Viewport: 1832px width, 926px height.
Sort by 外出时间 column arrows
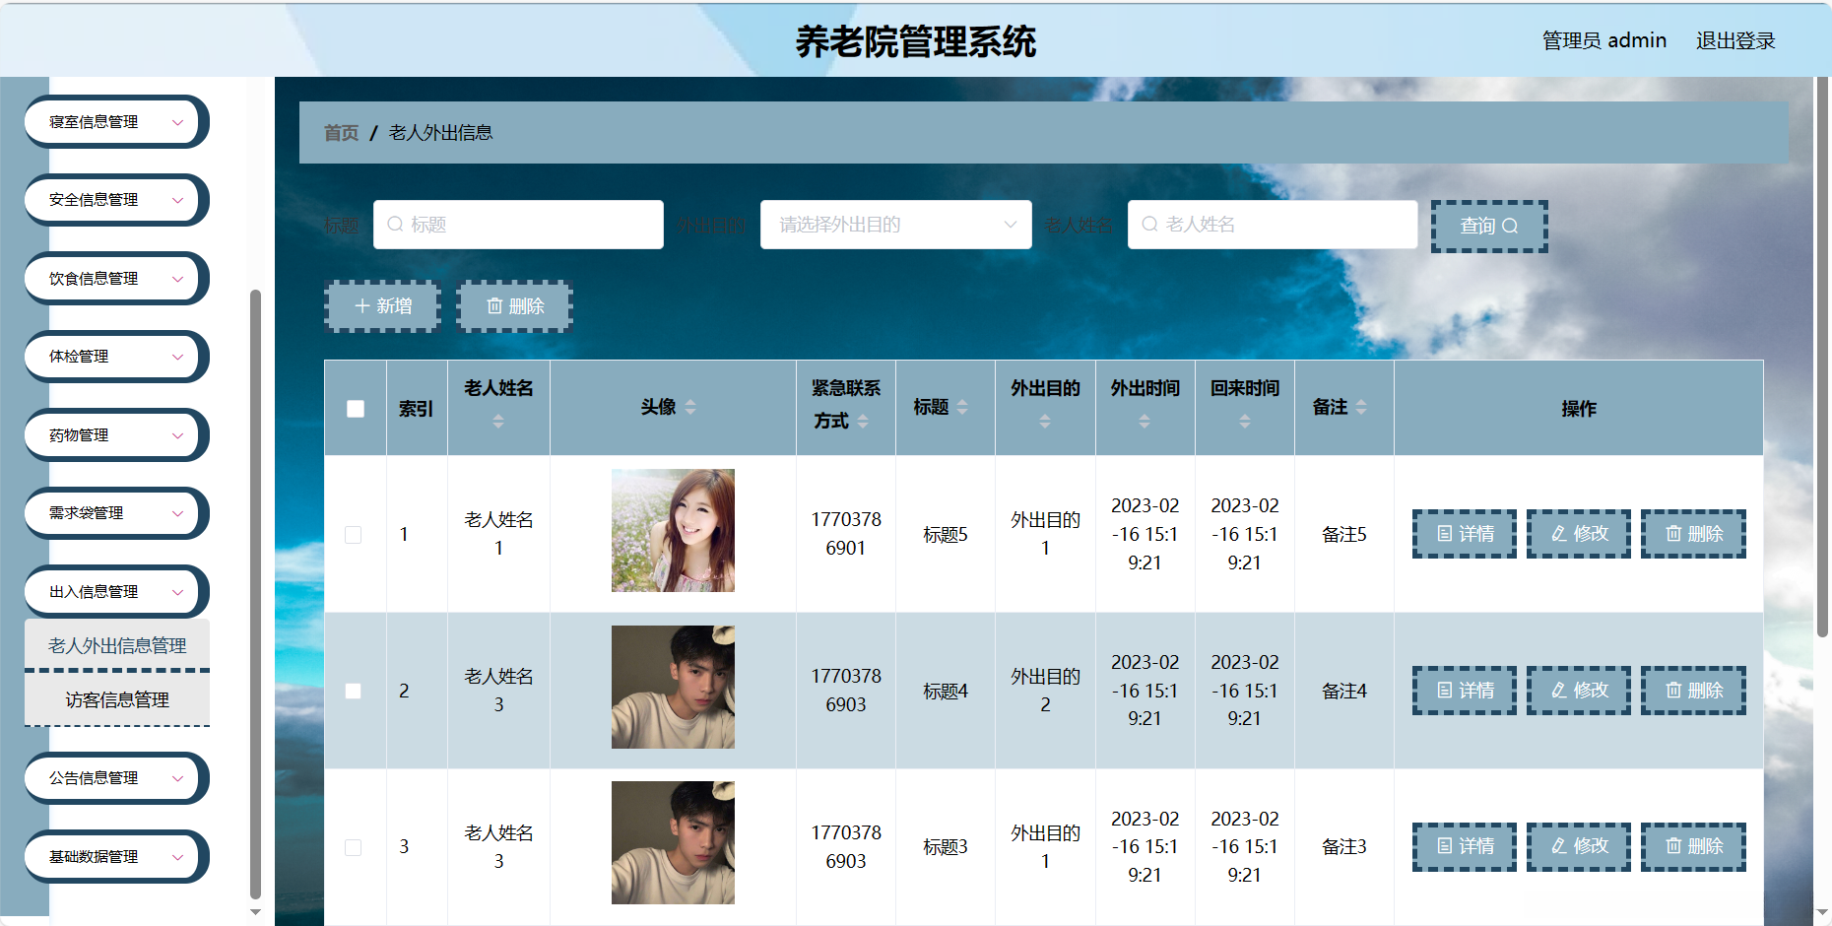(x=1145, y=421)
